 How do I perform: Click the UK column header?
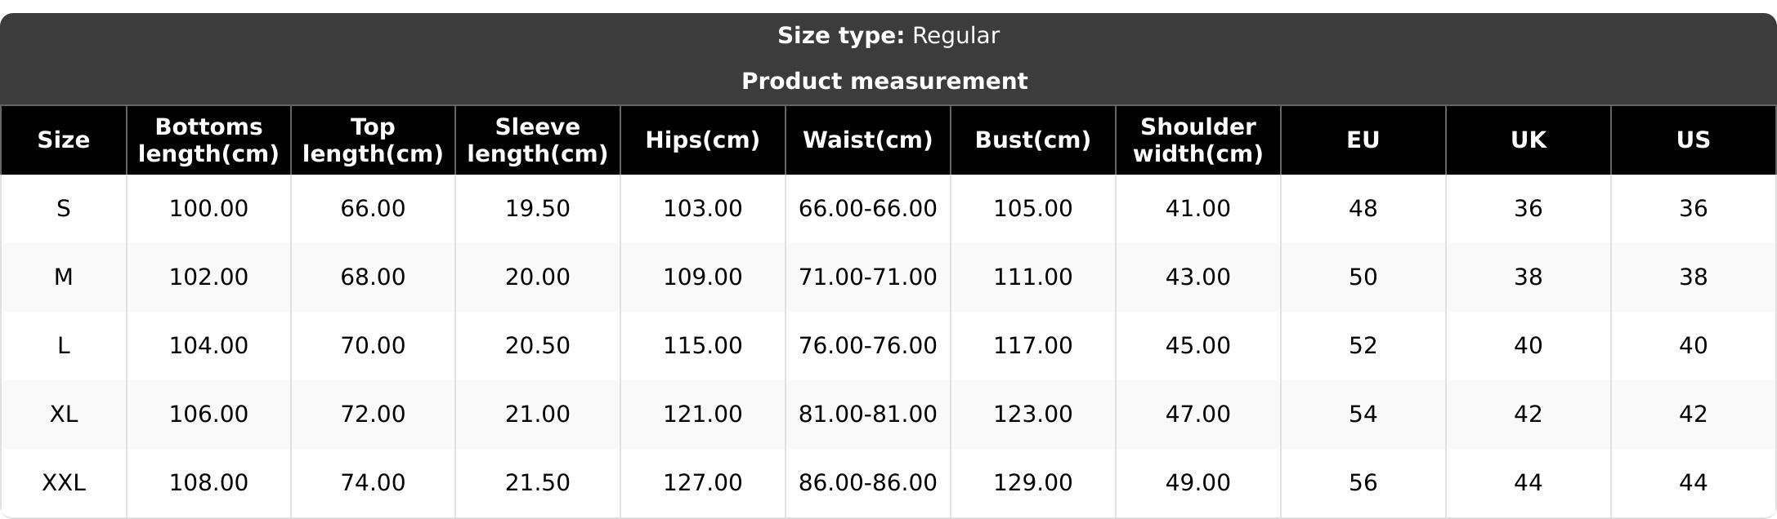pos(1528,140)
